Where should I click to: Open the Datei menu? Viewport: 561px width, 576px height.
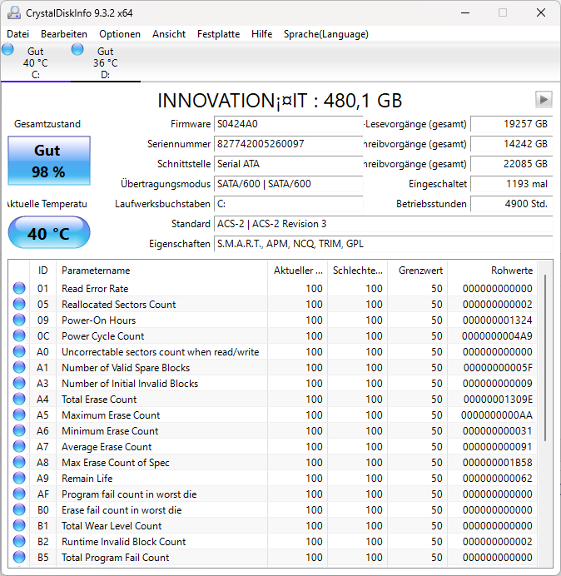click(17, 34)
